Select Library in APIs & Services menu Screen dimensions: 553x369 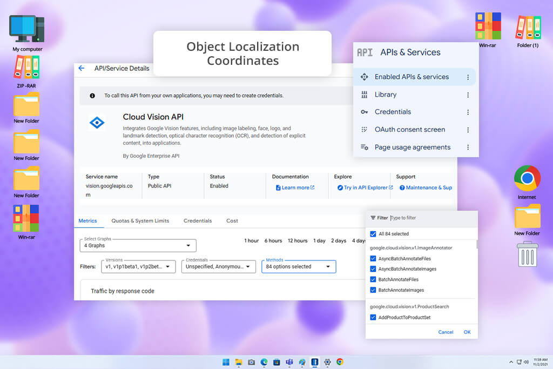click(x=415, y=95)
